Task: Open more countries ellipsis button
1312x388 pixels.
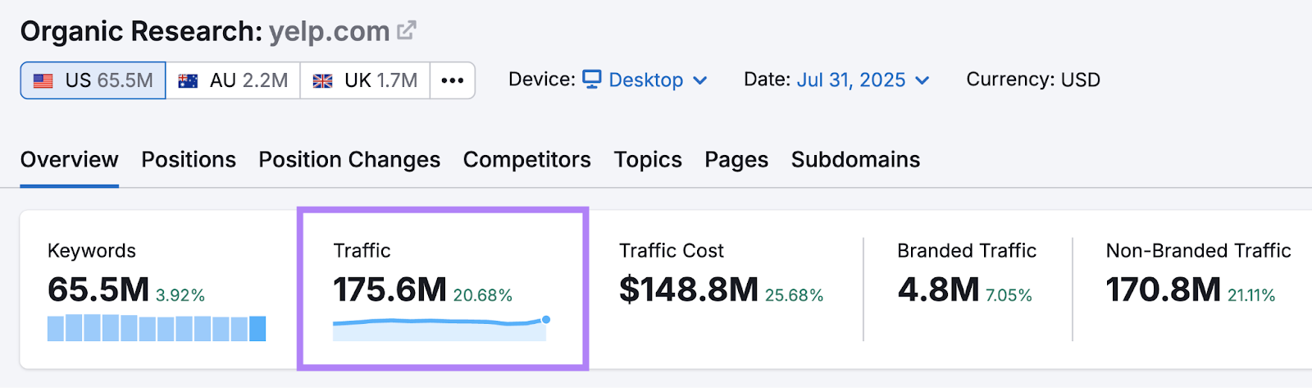Action: [x=453, y=80]
